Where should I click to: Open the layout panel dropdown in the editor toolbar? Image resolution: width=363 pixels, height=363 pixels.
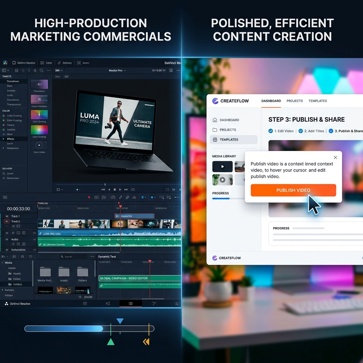(6, 71)
